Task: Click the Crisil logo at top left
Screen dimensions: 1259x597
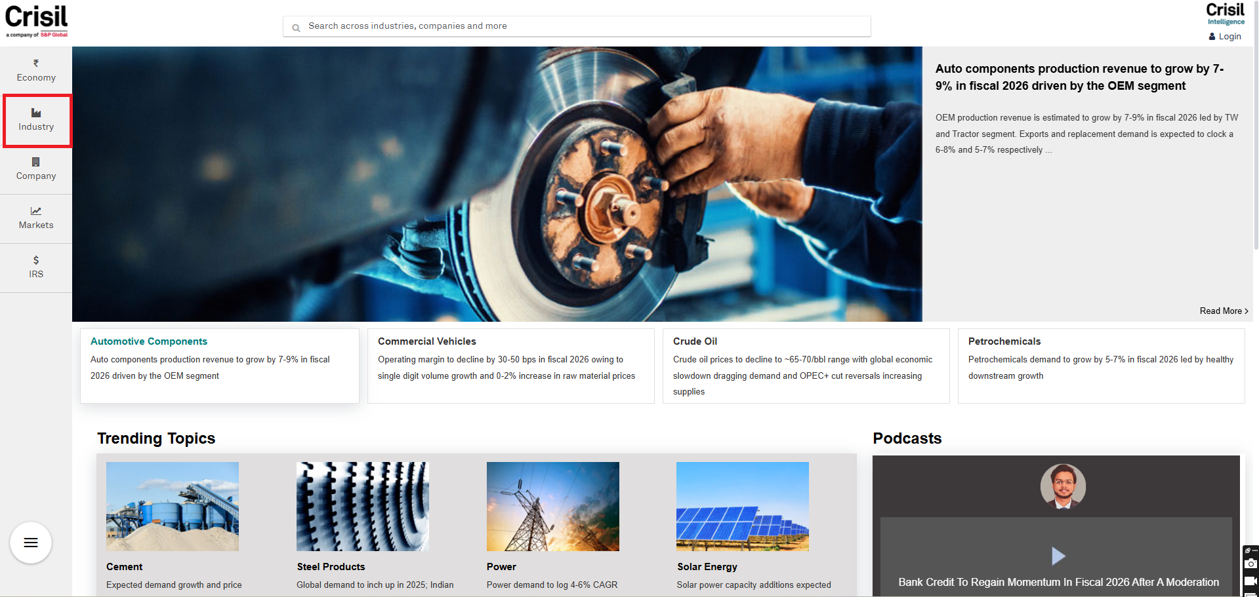Action: tap(37, 21)
